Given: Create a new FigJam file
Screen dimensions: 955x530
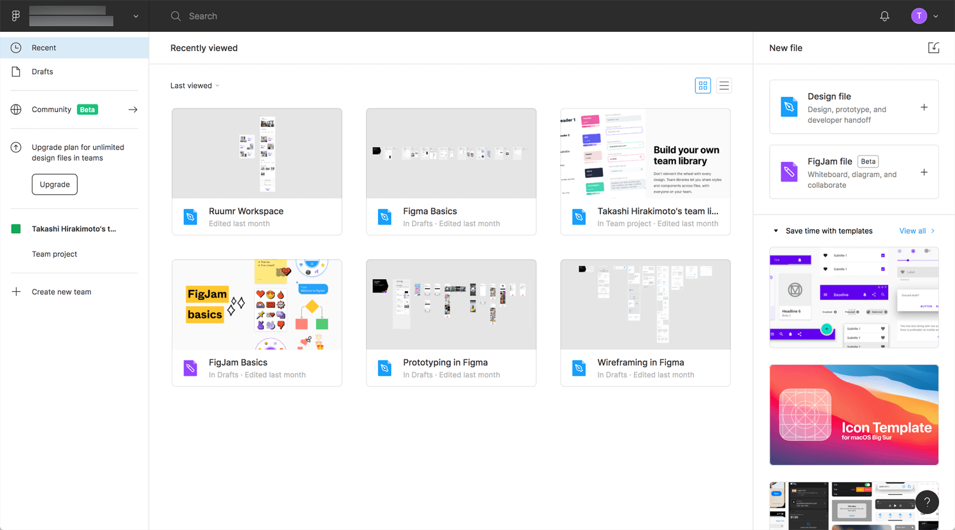Looking at the screenshot, I should (854, 172).
